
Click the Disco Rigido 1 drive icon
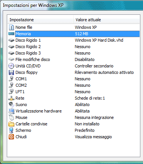11,40
